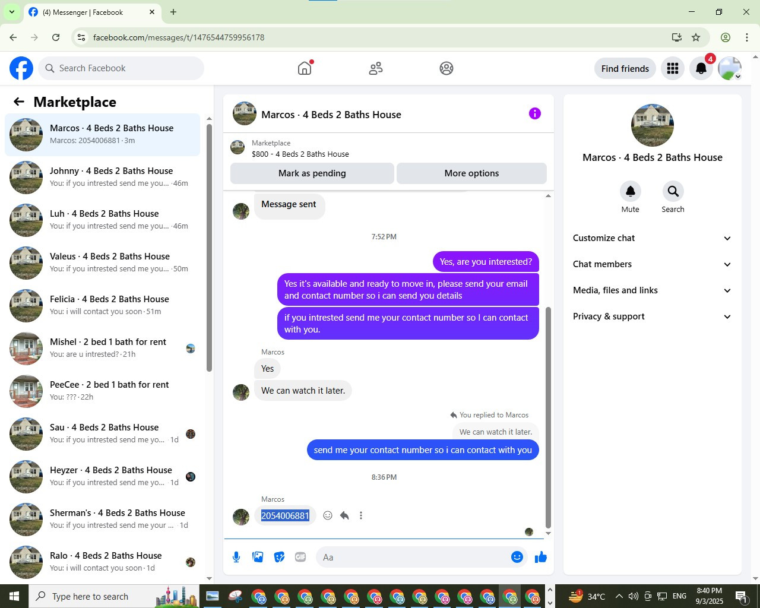Open conversation information icon
The image size is (760, 608).
(x=535, y=113)
